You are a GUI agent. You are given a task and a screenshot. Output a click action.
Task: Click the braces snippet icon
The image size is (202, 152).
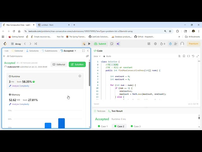click(x=188, y=56)
